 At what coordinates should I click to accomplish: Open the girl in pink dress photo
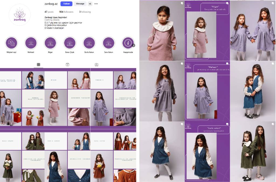click(x=162, y=31)
